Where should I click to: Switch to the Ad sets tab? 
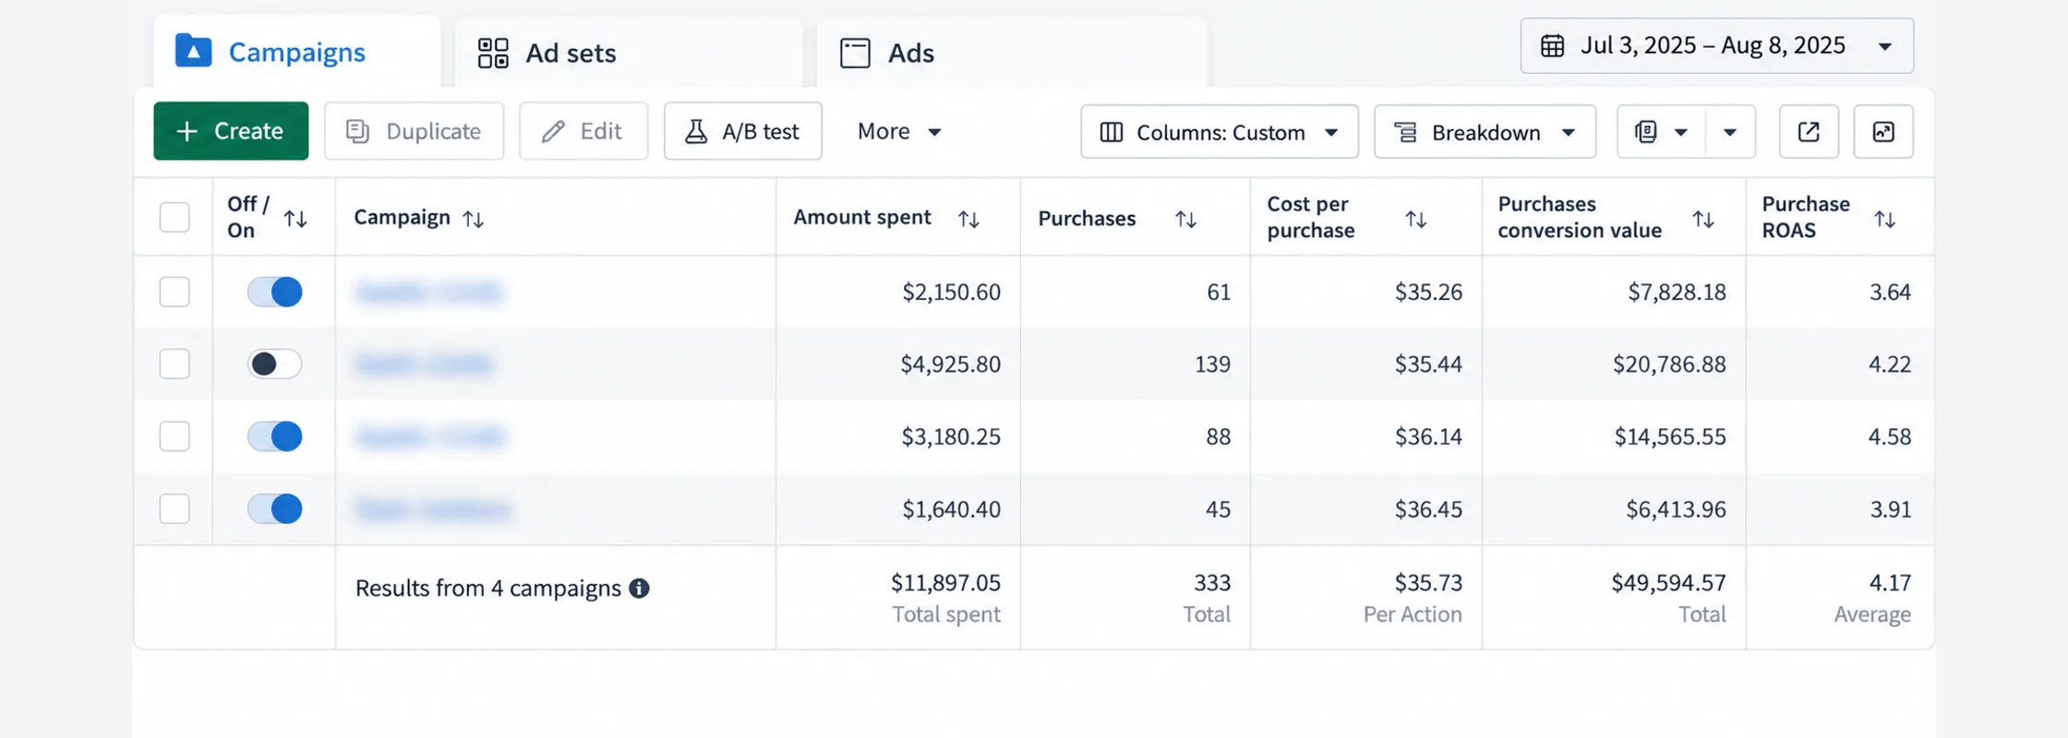[629, 53]
